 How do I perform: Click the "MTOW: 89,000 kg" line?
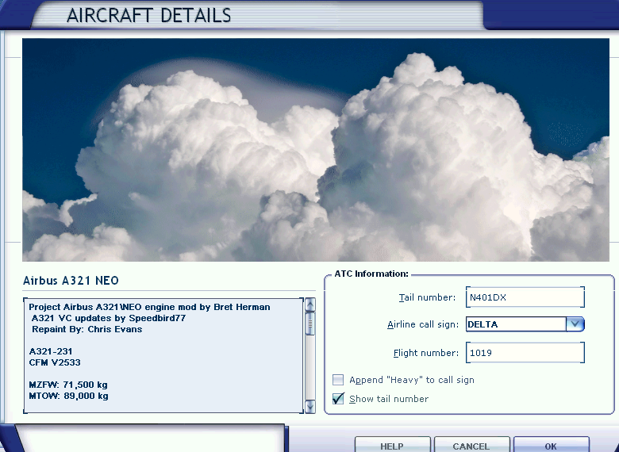[68, 396]
